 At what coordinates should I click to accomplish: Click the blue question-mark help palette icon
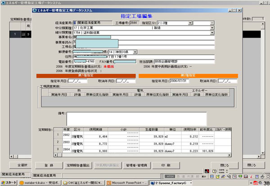[x=257, y=177]
